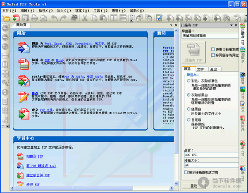This screenshot has width=248, height=193.
Task: Click the PowerPoint conversion link
Action: (x=83, y=43)
